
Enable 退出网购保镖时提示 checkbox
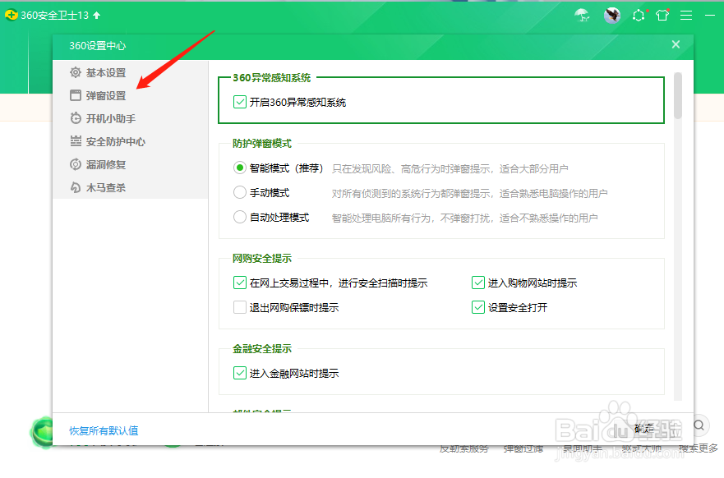point(240,307)
